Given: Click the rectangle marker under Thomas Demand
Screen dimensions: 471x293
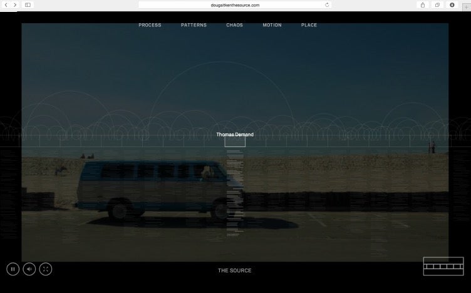Looking at the screenshot, I should tap(235, 141).
